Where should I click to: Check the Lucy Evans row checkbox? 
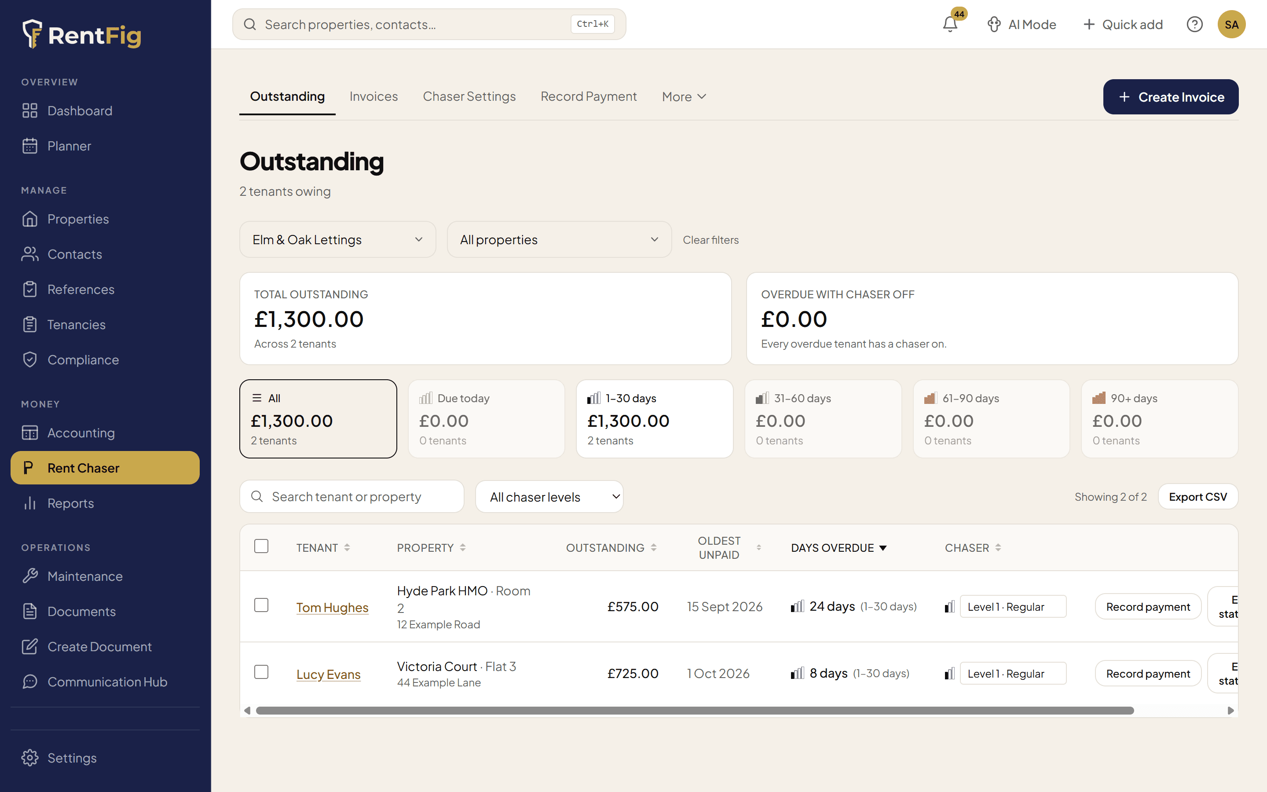pyautogui.click(x=261, y=672)
